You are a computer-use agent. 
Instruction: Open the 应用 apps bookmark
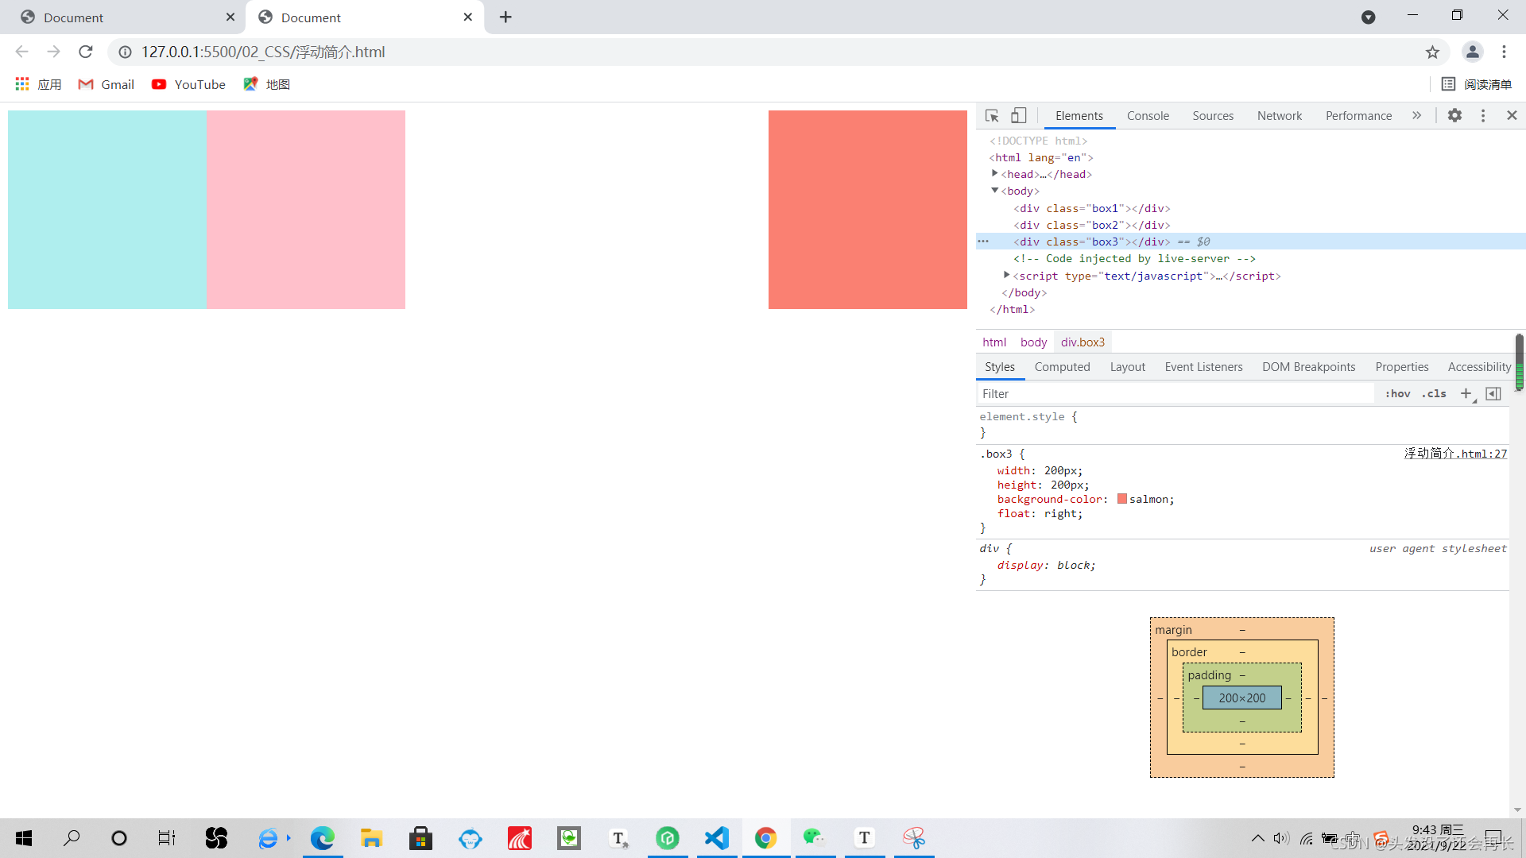pyautogui.click(x=38, y=84)
